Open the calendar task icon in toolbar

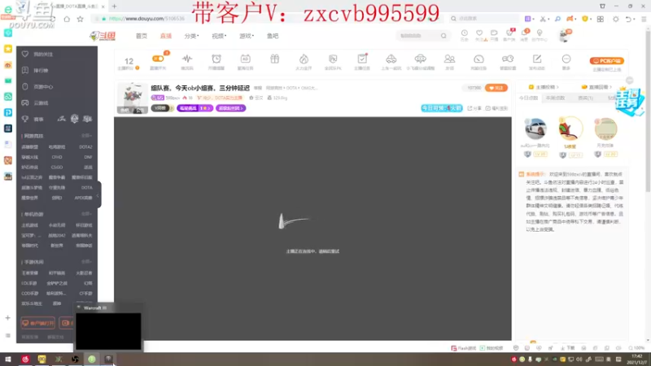pyautogui.click(x=246, y=59)
